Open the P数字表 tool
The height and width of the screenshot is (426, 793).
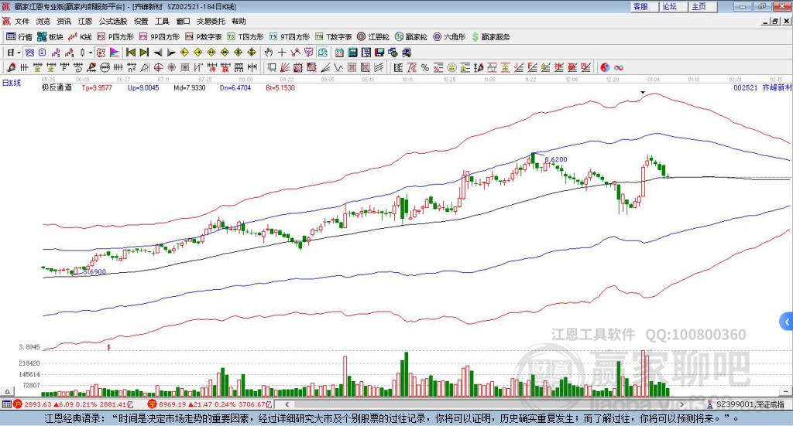pyautogui.click(x=204, y=37)
